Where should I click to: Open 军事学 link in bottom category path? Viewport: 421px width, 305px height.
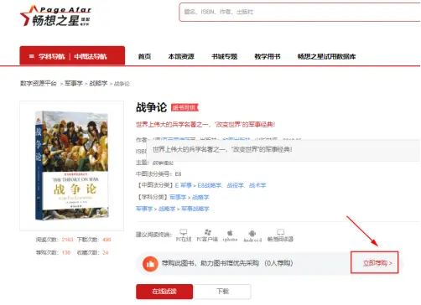coord(144,209)
